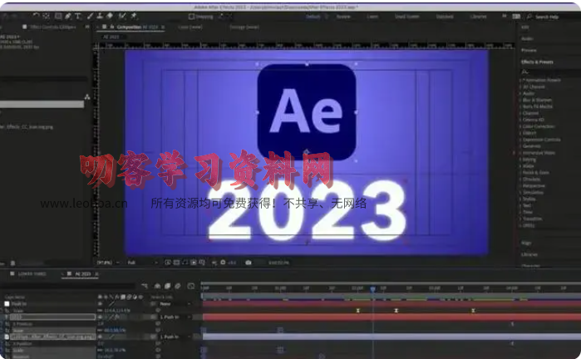Switch to the Learn workspace
581x359 pixels.
372,17
